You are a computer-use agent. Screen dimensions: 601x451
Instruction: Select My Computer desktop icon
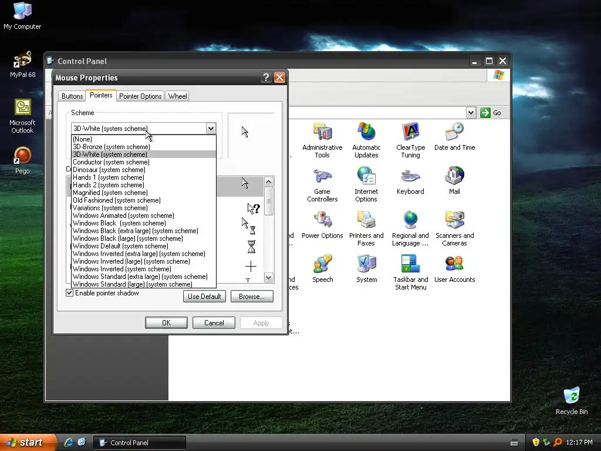click(22, 16)
